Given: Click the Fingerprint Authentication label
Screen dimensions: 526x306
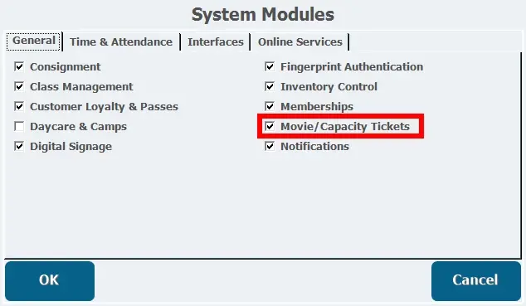Looking at the screenshot, I should coord(352,67).
